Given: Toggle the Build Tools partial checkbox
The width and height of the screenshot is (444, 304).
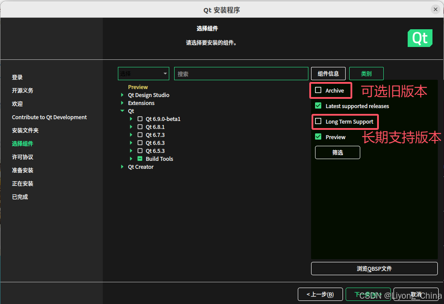Looking at the screenshot, I should [140, 159].
